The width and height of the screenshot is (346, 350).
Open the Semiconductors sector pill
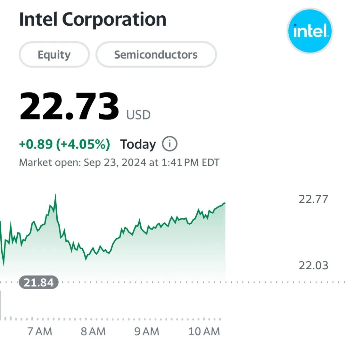pyautogui.click(x=156, y=55)
